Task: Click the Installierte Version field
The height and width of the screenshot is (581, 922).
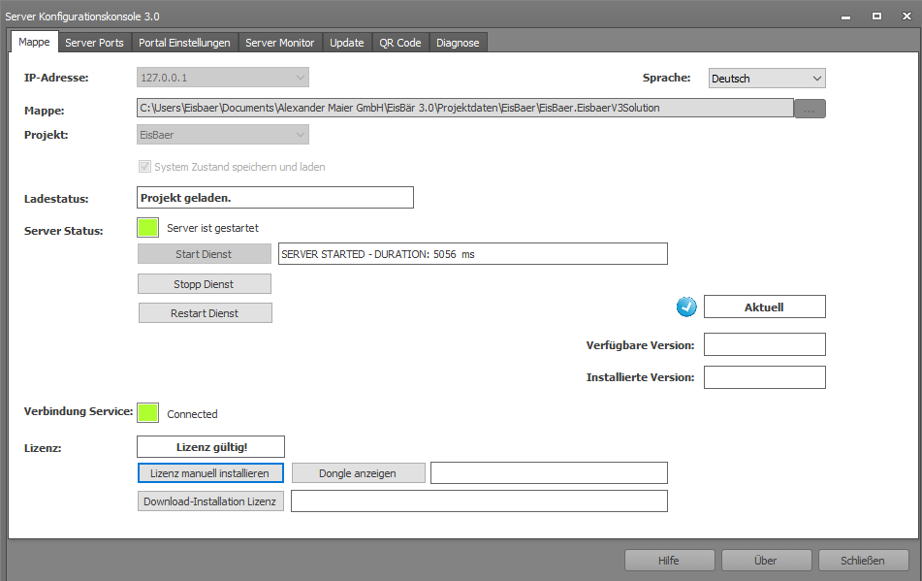Action: point(764,377)
